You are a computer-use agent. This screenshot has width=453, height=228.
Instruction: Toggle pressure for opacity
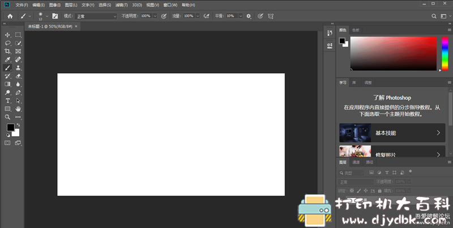click(x=164, y=16)
